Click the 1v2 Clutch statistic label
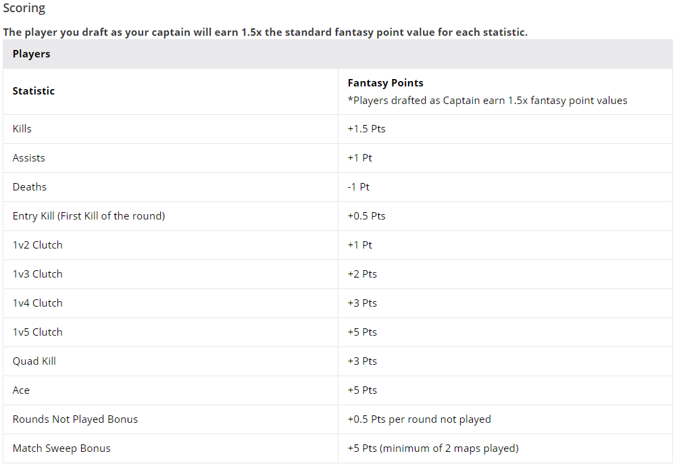The width and height of the screenshot is (675, 464). tap(38, 245)
